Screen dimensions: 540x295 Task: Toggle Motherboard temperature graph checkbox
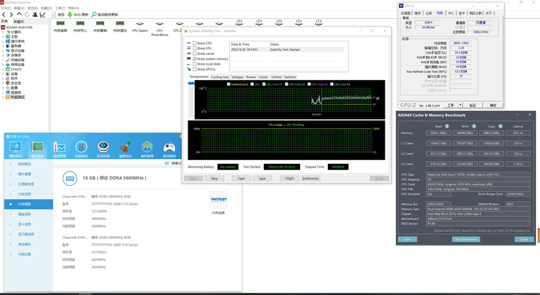click(229, 84)
